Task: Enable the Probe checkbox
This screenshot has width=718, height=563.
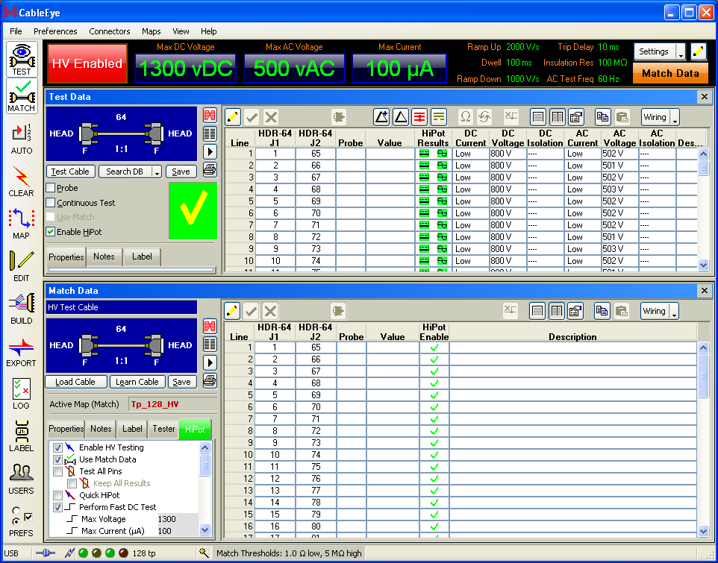Action: click(x=51, y=187)
